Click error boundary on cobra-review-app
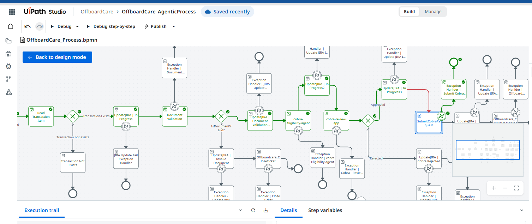The image size is (532, 224). [x=336, y=131]
